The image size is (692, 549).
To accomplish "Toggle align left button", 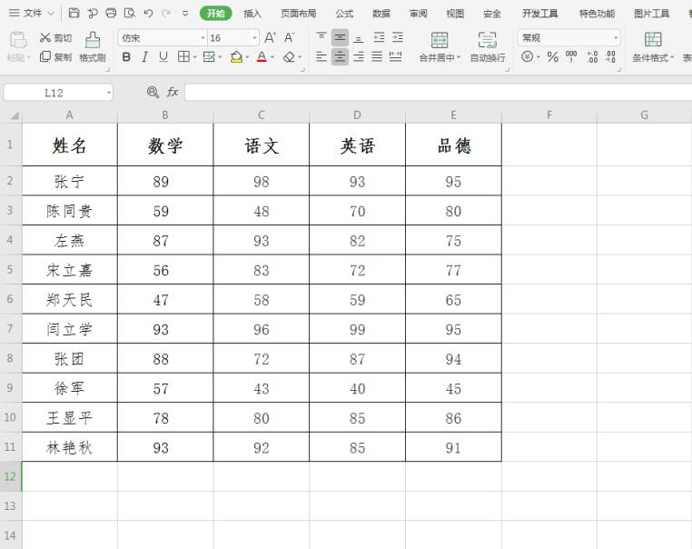I will (x=321, y=56).
